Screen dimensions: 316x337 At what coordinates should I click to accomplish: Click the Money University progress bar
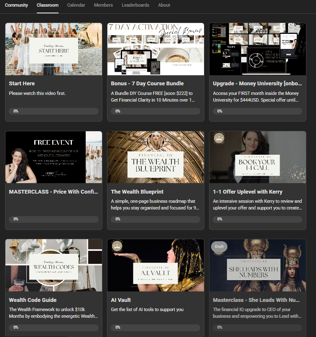pos(257,111)
